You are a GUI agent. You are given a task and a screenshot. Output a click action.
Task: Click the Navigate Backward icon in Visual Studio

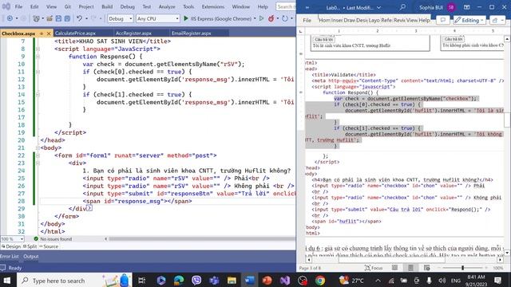(x=10, y=18)
